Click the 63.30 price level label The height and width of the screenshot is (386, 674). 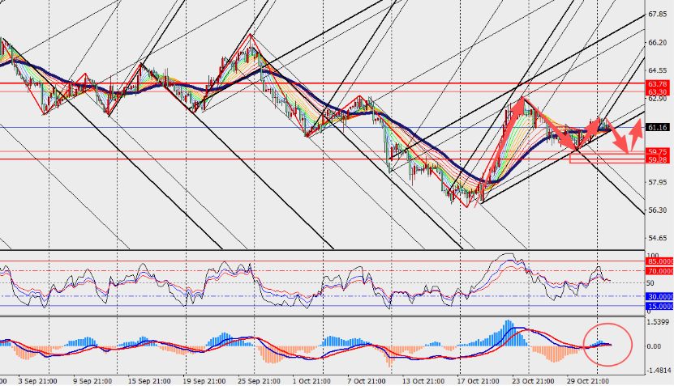point(656,92)
